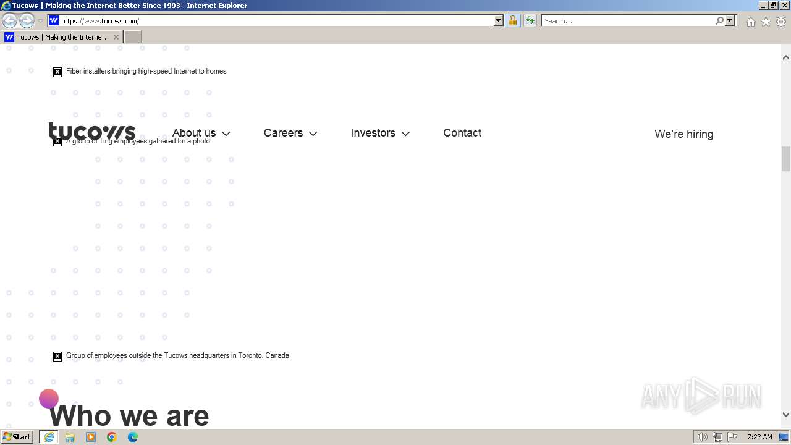Screen dimensions: 791x445
Task: Launch Google Chrome from the taskbar
Action: point(112,437)
